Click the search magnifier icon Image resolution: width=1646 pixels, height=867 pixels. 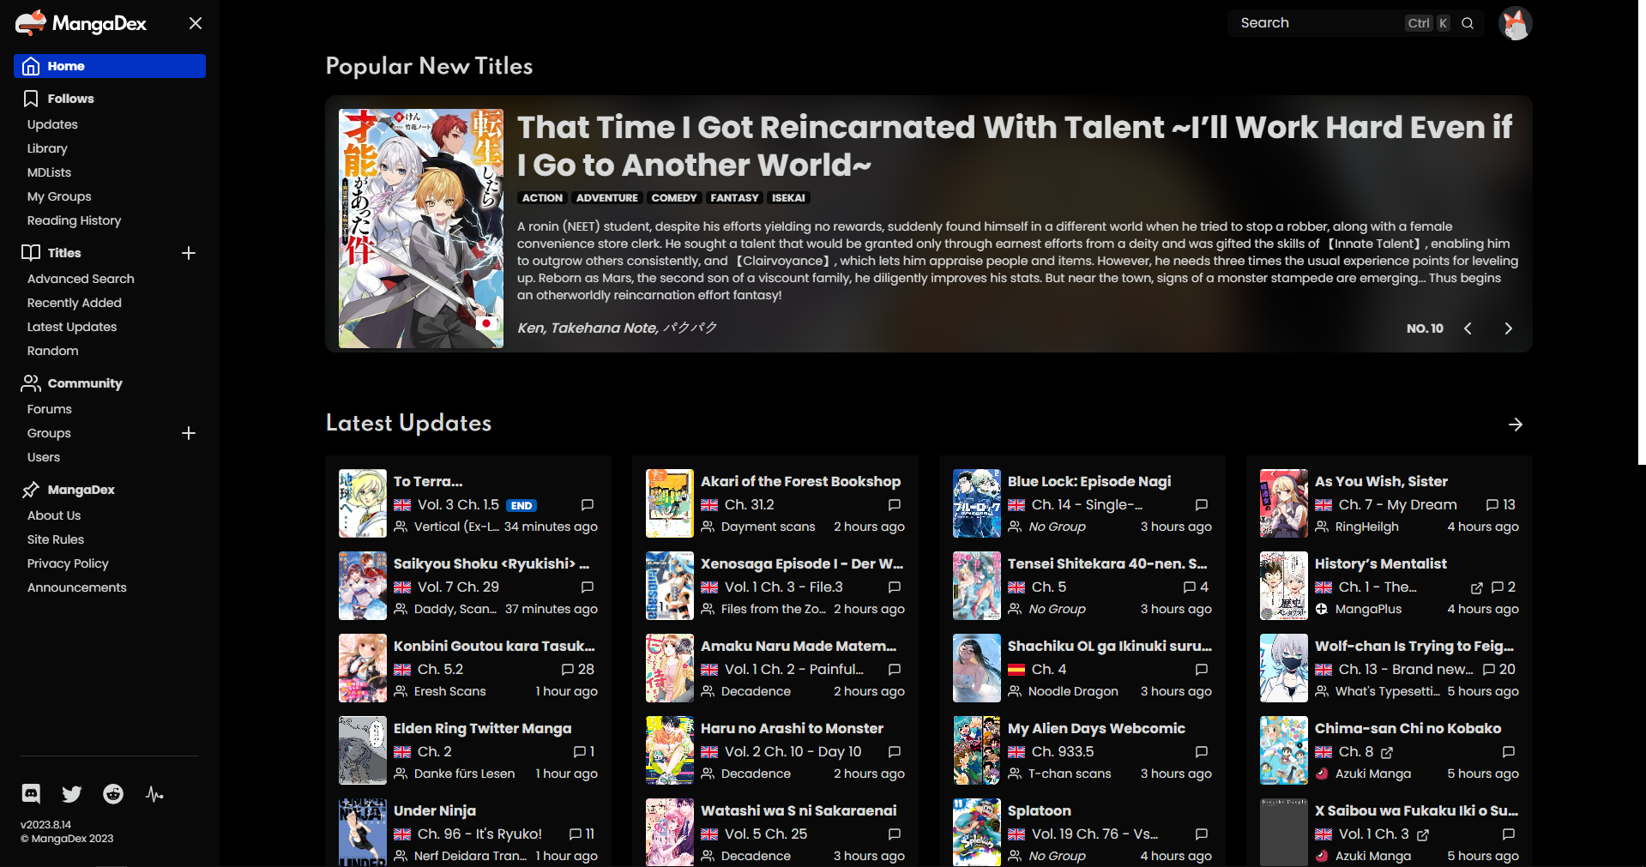1468,23
